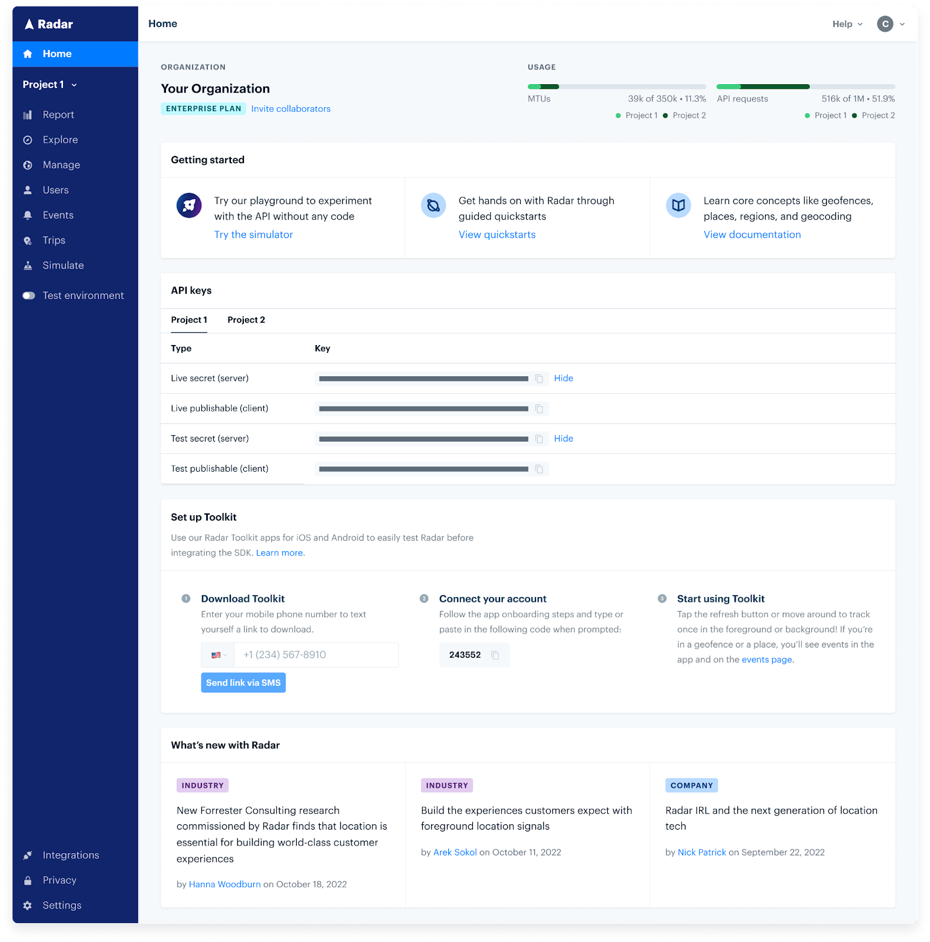Click Project 2 legend dot under API requests
The image size is (930, 942).
[854, 116]
